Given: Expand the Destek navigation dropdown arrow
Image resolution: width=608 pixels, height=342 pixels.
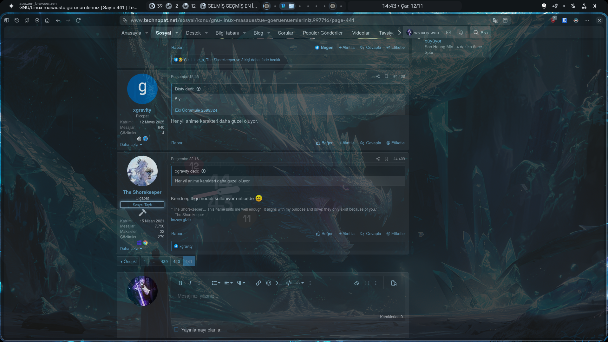Looking at the screenshot, I should [x=206, y=33].
